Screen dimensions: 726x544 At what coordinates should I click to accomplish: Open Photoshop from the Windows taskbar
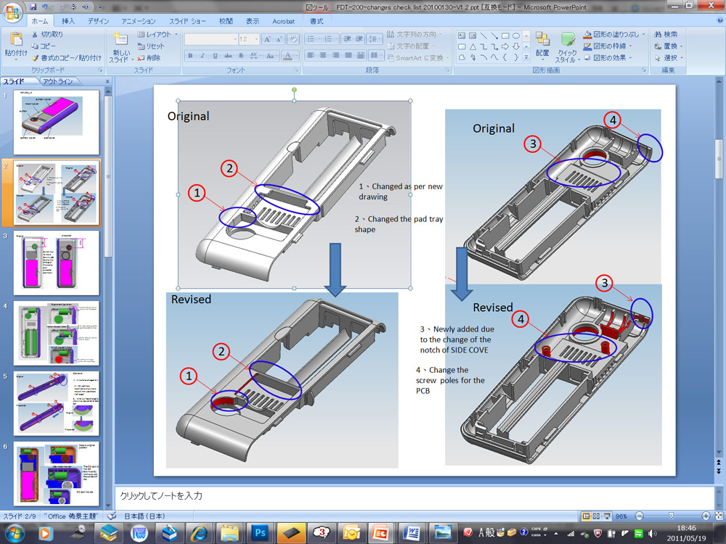pos(259,532)
